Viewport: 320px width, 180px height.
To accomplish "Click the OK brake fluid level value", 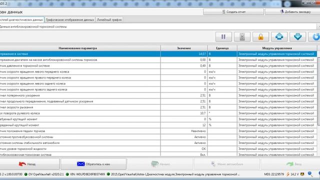I will (184, 149).
